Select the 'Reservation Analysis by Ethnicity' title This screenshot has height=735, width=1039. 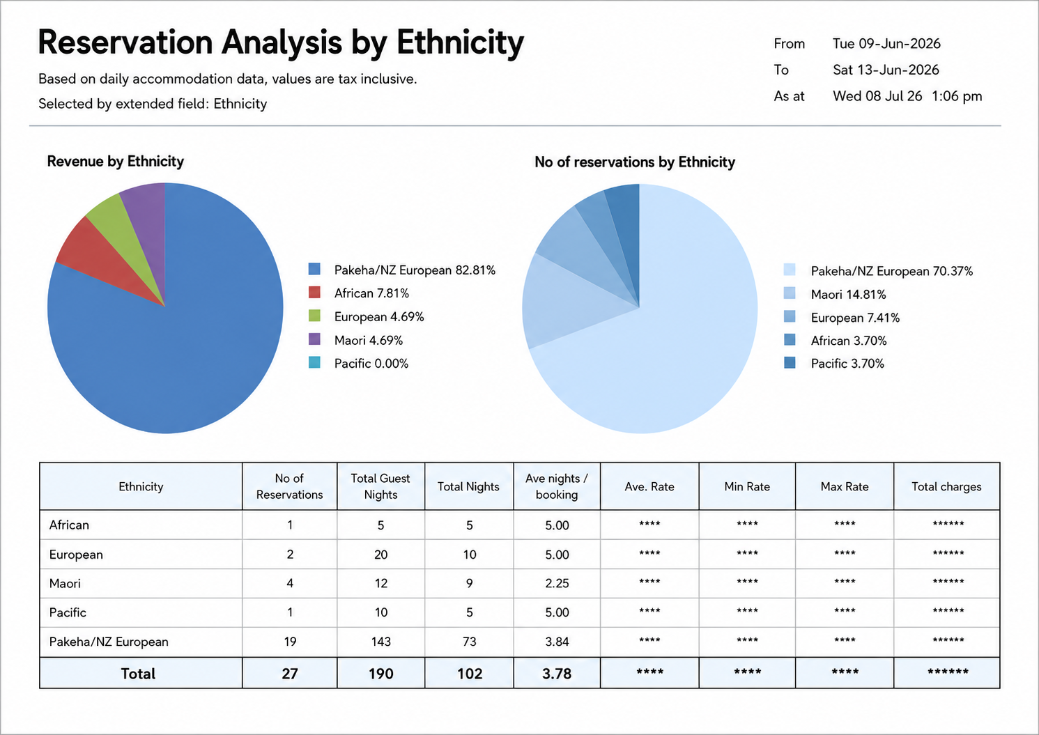tap(281, 42)
